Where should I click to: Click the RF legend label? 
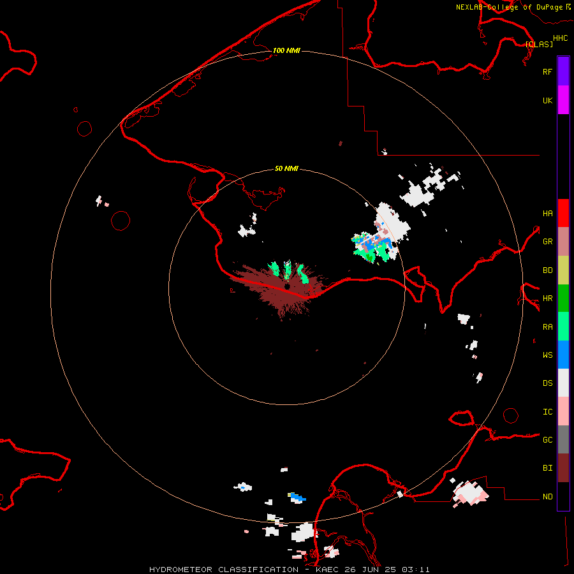[x=547, y=71]
